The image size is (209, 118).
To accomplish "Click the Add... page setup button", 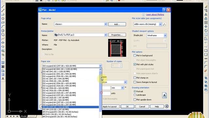I will pos(117,24).
